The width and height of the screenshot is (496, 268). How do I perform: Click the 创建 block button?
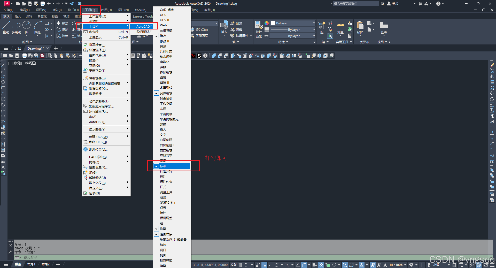pyautogui.click(x=236, y=23)
